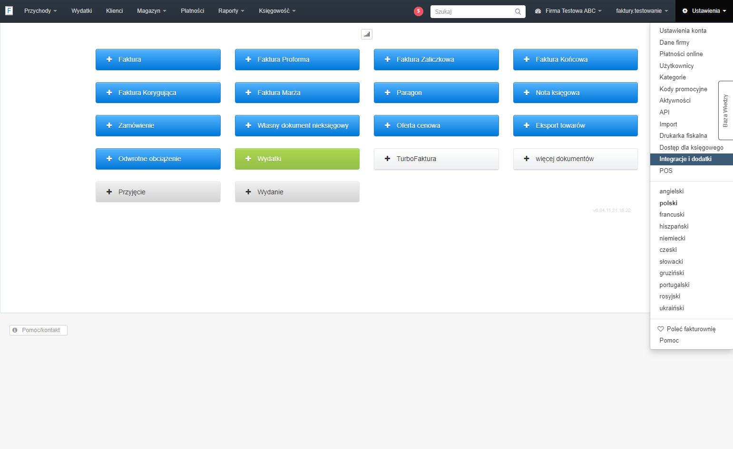Screen dimensions: 733x449
Task: Add a new Nota księgowa
Action: pos(576,93)
